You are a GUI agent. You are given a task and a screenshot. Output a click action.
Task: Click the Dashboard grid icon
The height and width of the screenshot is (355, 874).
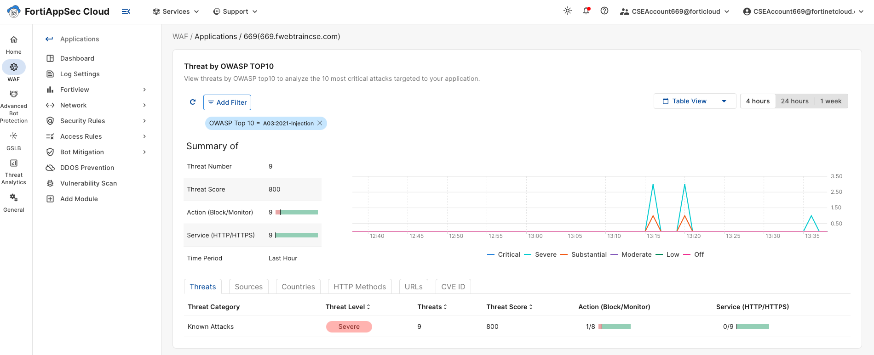click(x=50, y=58)
